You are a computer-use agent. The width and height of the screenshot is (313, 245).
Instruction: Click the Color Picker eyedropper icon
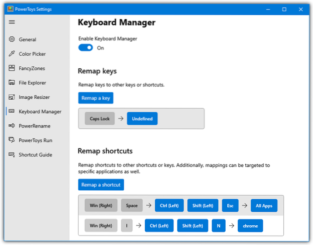tap(12, 54)
